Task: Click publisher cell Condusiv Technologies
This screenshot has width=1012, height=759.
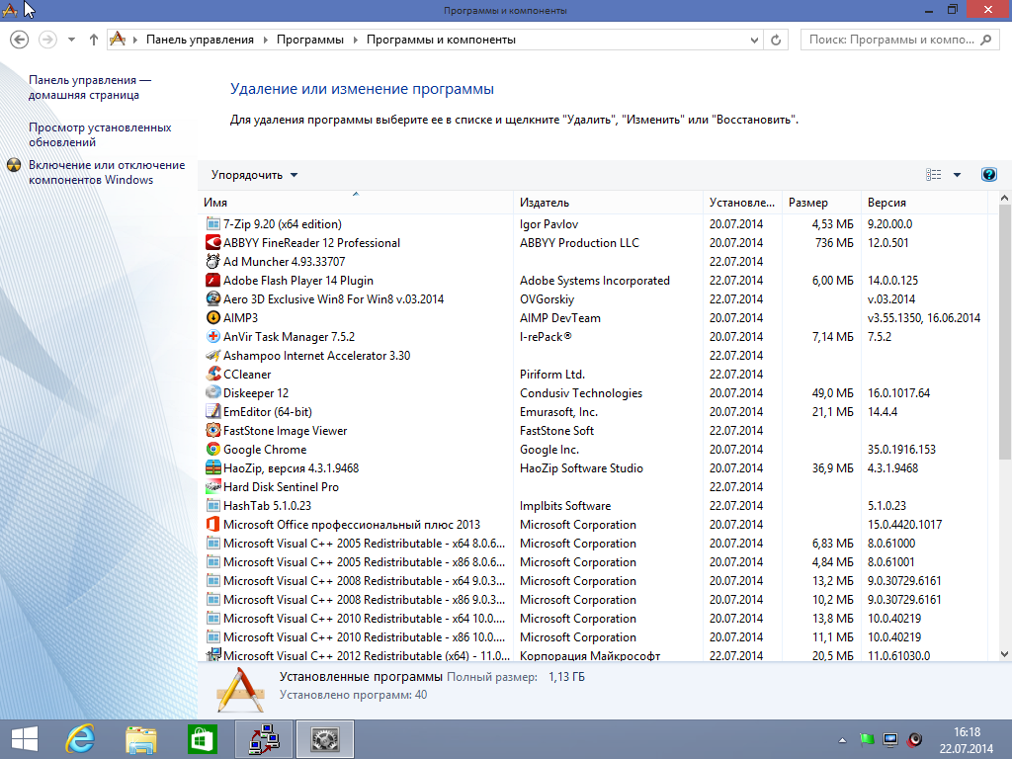Action: coord(581,392)
